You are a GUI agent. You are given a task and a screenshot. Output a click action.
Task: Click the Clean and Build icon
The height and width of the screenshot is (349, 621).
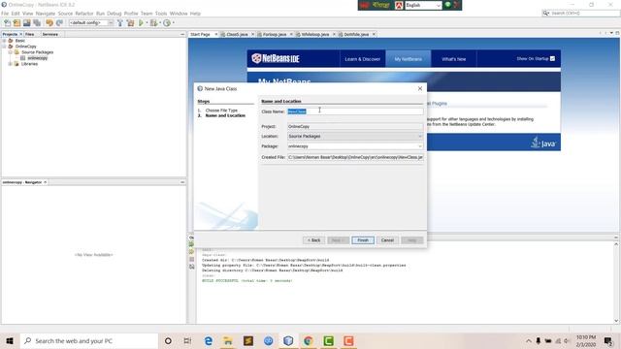pyautogui.click(x=130, y=23)
